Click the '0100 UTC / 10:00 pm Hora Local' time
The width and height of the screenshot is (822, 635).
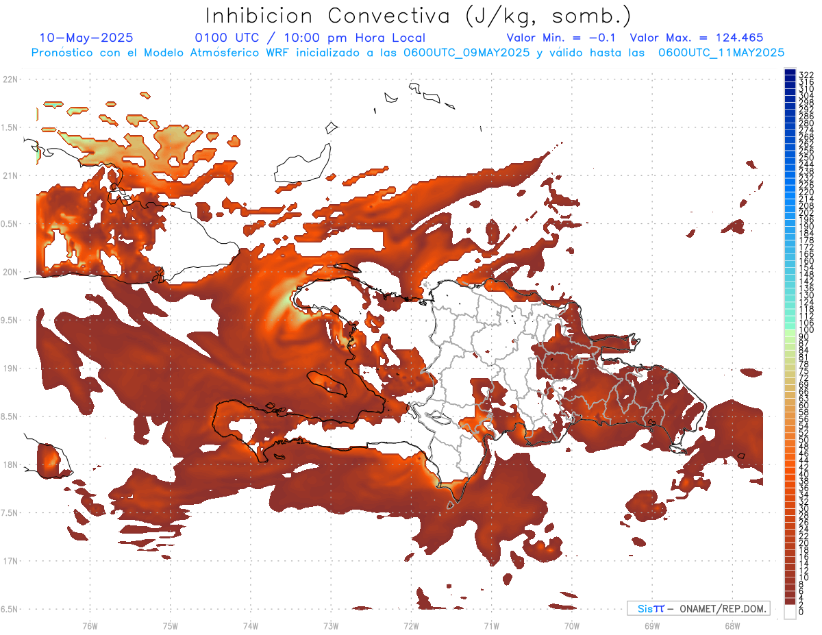(310, 38)
